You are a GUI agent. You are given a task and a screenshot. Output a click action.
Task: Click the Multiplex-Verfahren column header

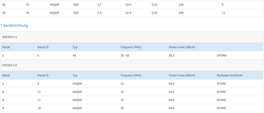[x=230, y=75]
